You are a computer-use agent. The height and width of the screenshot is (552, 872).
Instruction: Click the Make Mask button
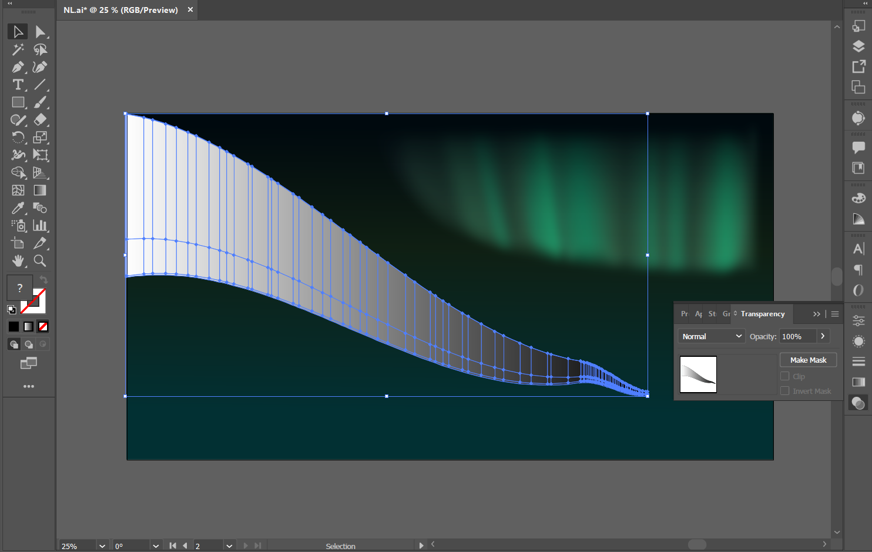tap(808, 360)
